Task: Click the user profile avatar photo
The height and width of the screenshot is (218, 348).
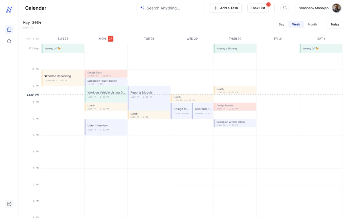Action: coord(336,8)
